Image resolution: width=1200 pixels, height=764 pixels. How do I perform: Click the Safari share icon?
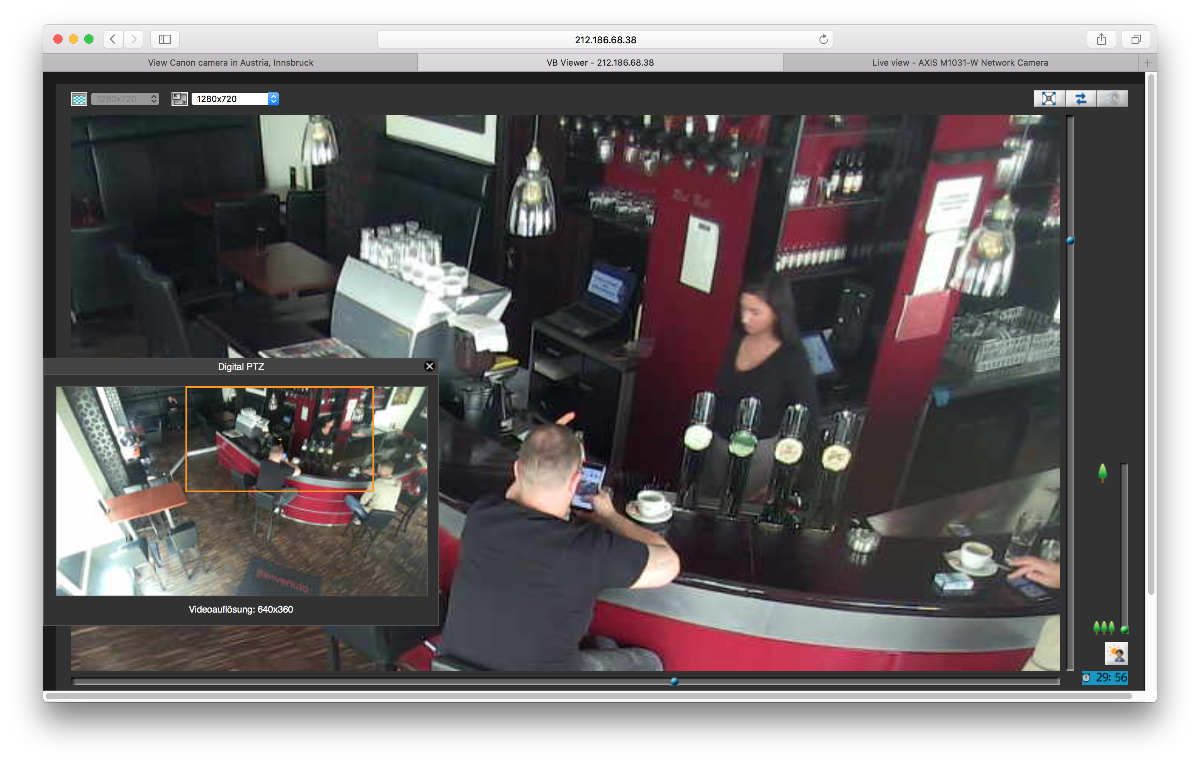pyautogui.click(x=1101, y=39)
